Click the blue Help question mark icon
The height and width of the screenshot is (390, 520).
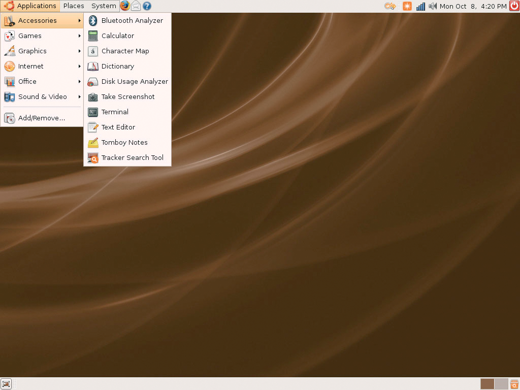tap(147, 6)
